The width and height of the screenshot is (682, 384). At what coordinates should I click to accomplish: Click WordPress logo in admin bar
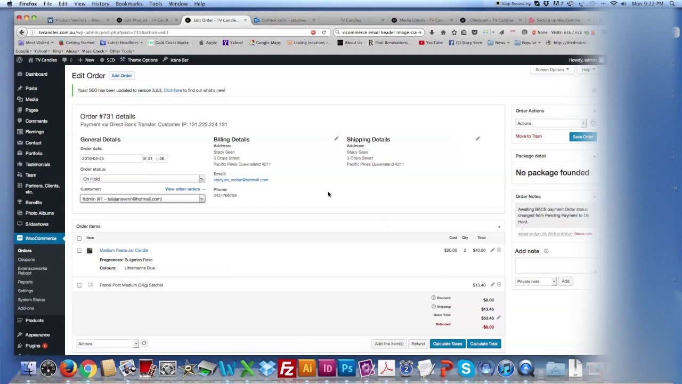pyautogui.click(x=20, y=60)
